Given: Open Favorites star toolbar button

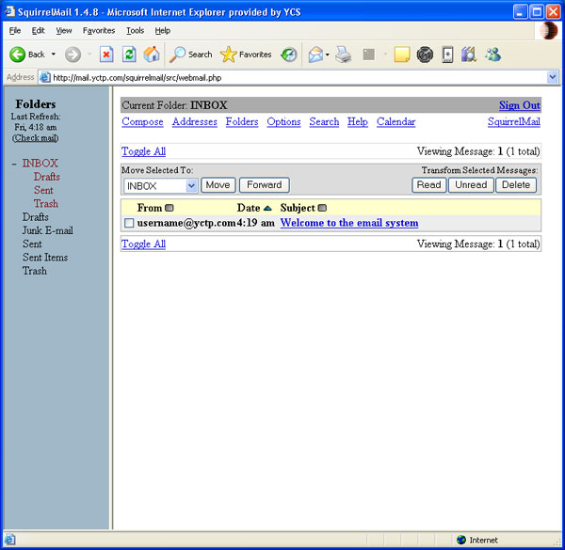Looking at the screenshot, I should [246, 55].
